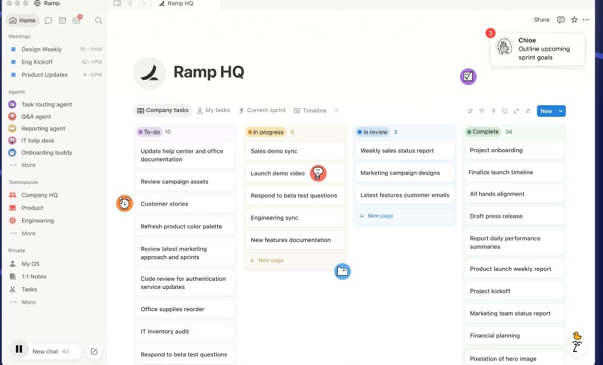
Task: Switch to the Company tasks tab
Action: click(163, 110)
